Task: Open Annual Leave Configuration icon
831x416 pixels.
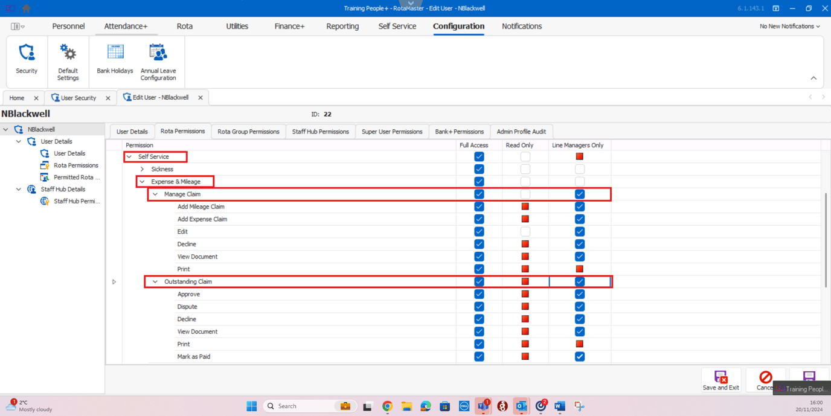Action: [158, 53]
